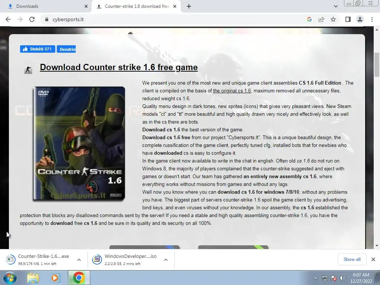This screenshot has width=380, height=285.
Task: Click the small CS icon beside heading
Action: tap(28, 70)
